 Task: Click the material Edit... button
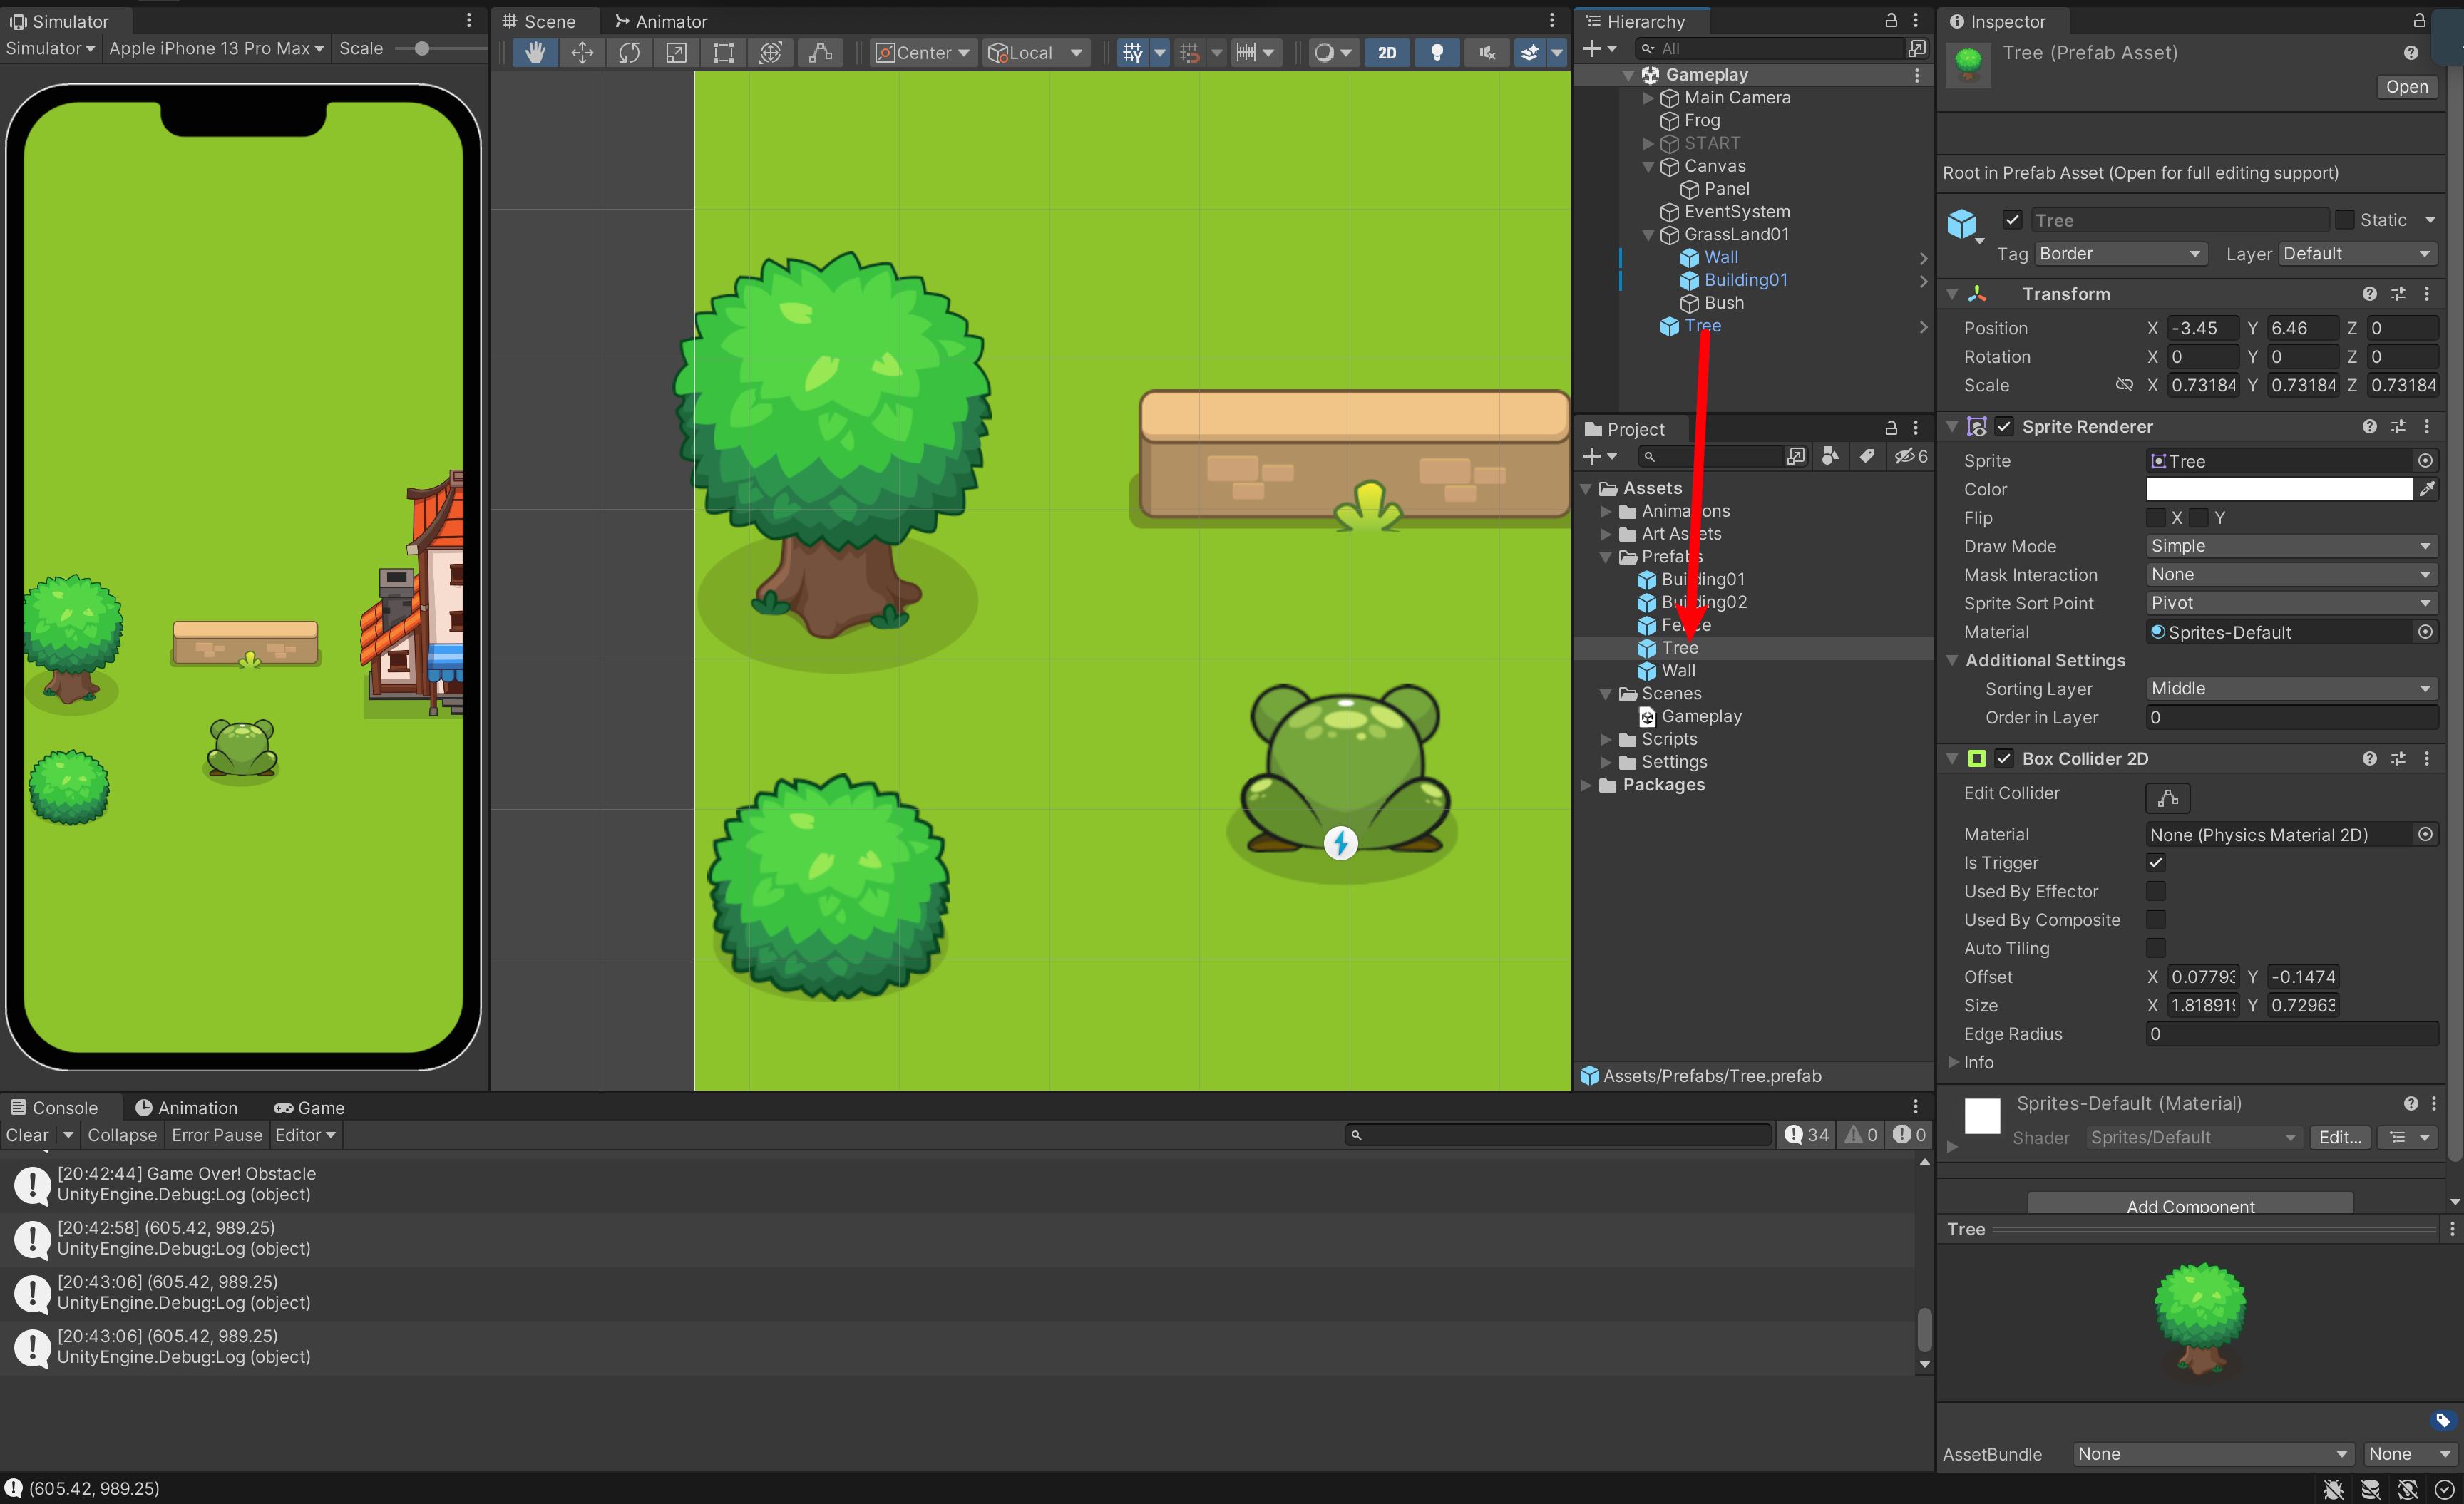pos(2340,1137)
